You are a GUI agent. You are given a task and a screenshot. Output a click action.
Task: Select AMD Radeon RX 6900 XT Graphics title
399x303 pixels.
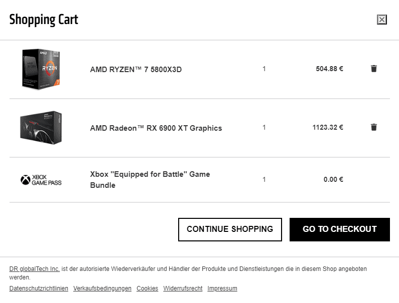[x=156, y=128]
